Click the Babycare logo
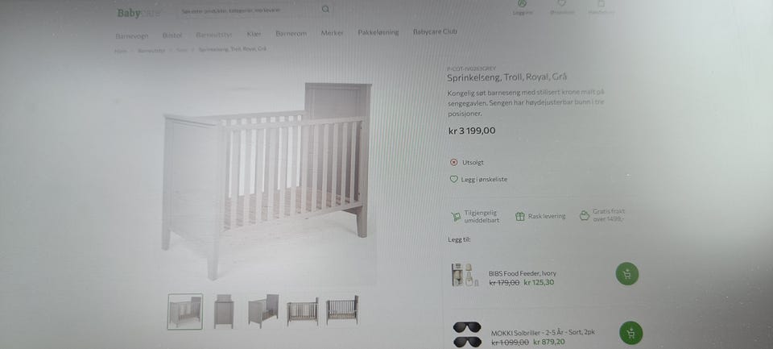773x349 pixels. pos(138,14)
